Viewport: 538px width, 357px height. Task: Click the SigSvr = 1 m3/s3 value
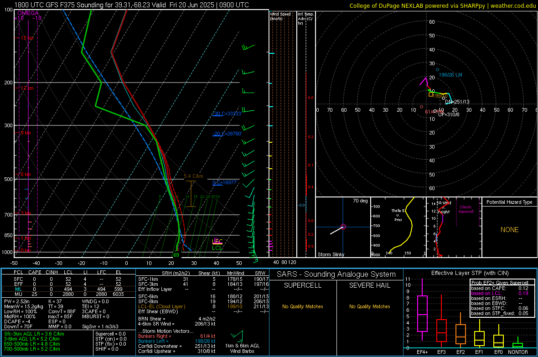(x=100, y=326)
